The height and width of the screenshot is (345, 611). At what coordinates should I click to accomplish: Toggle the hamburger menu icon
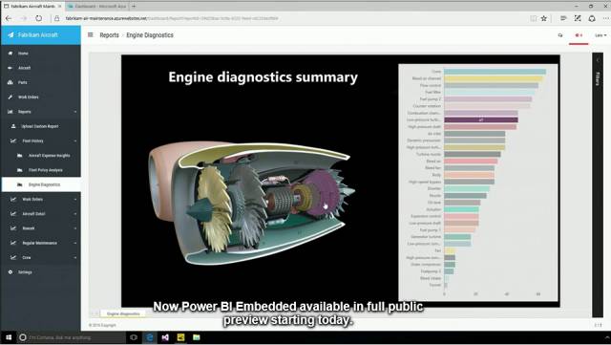(91, 35)
